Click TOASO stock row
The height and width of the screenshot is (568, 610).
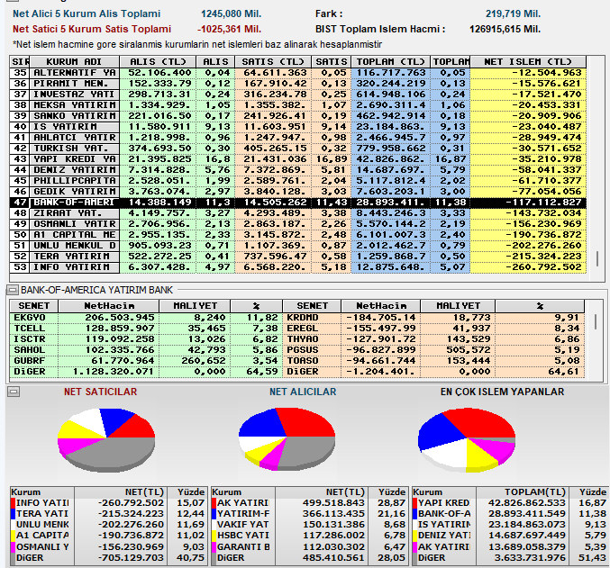coord(433,361)
